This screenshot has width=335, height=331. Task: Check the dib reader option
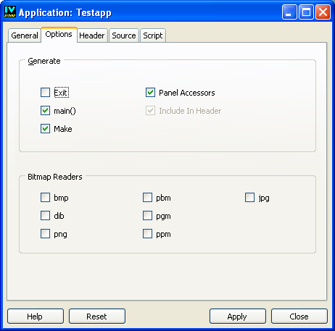tap(45, 215)
